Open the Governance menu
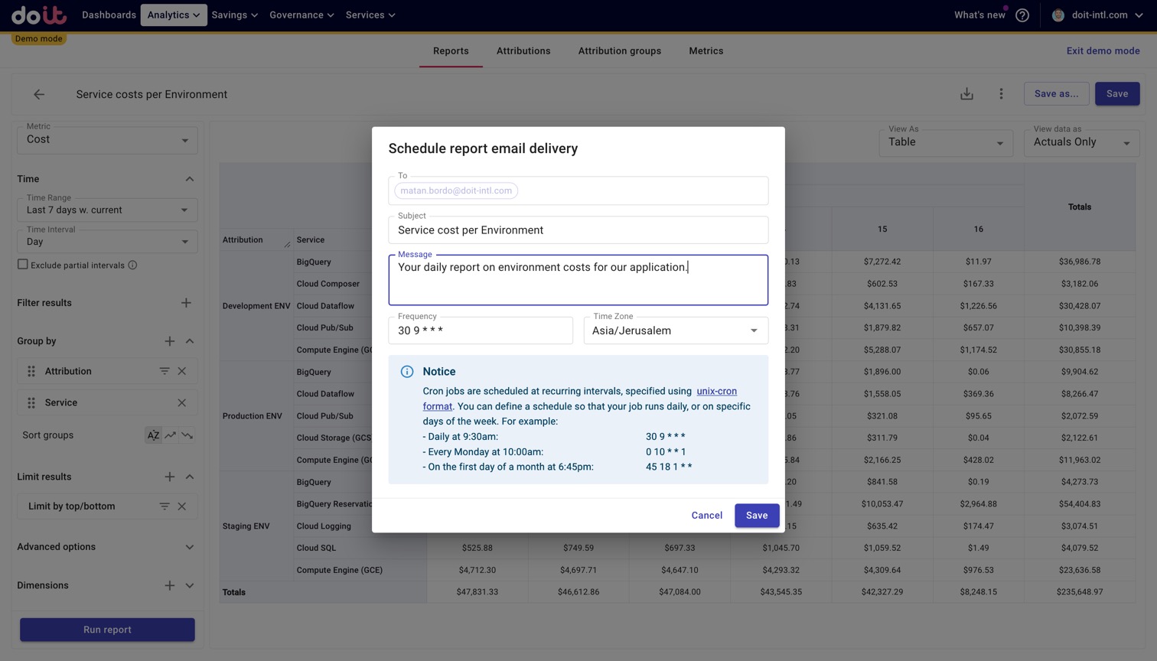The image size is (1157, 661). [301, 15]
